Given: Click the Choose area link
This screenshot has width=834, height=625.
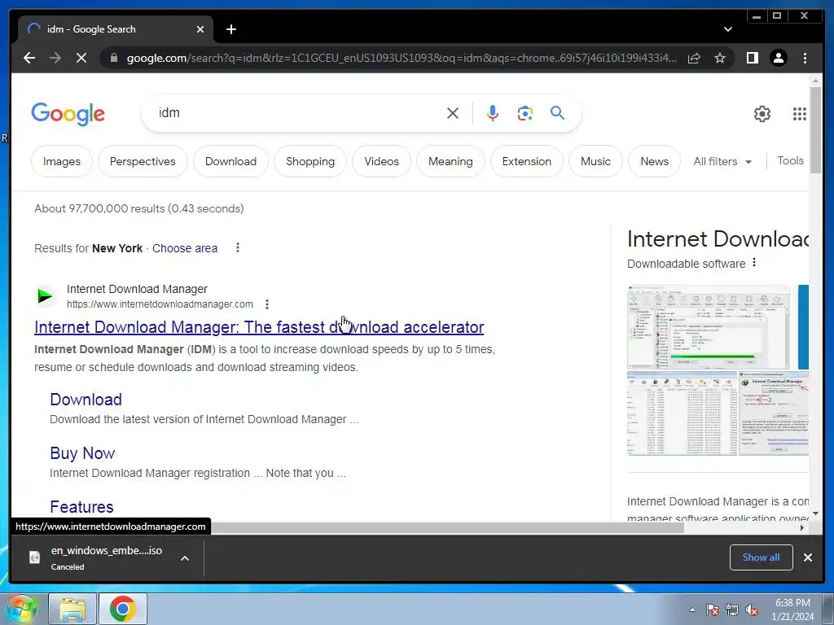Looking at the screenshot, I should tap(185, 248).
